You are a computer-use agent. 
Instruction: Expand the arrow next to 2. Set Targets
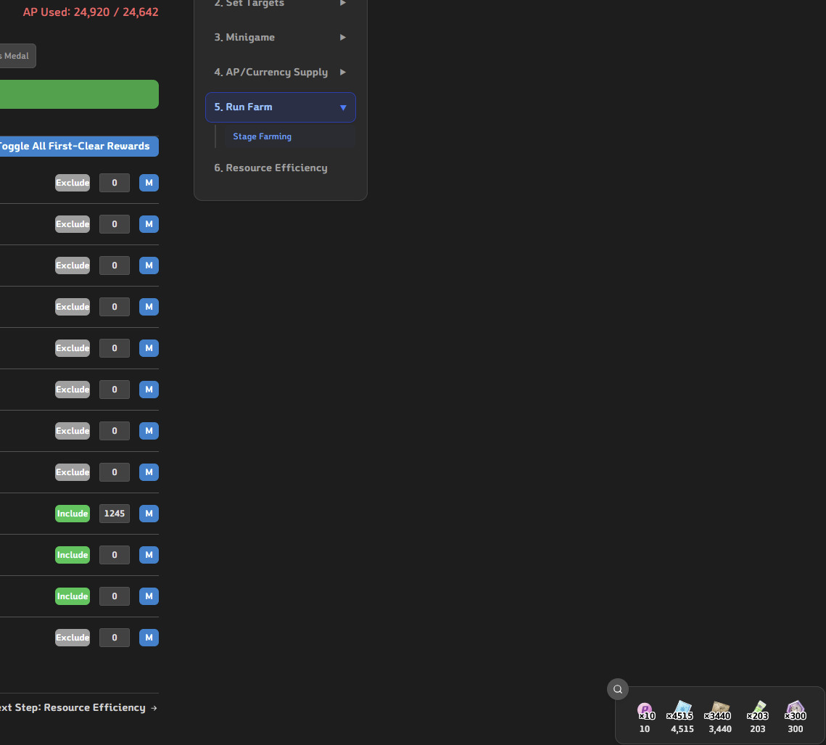[343, 3]
